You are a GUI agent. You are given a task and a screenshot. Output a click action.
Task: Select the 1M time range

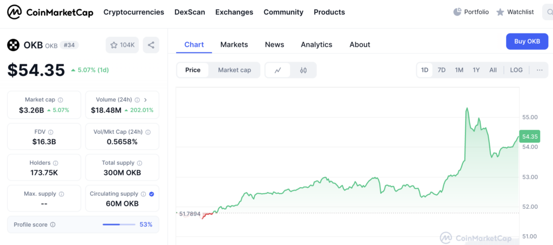coord(459,70)
